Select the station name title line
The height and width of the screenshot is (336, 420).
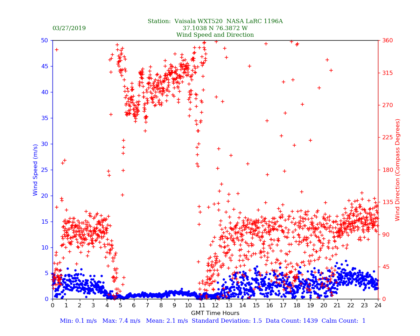pos(215,21)
